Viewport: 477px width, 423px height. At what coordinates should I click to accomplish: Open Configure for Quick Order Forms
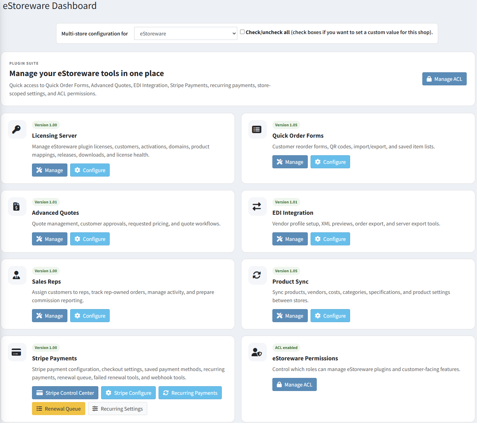pyautogui.click(x=330, y=162)
